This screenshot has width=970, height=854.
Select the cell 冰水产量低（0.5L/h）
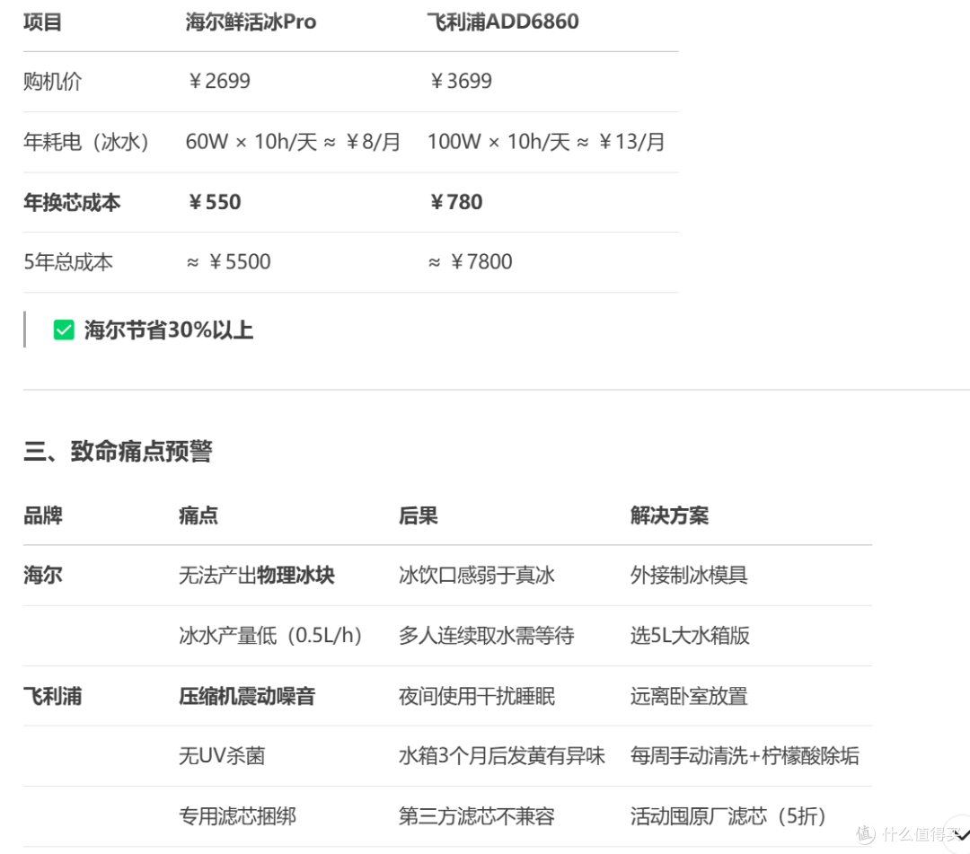click(270, 635)
